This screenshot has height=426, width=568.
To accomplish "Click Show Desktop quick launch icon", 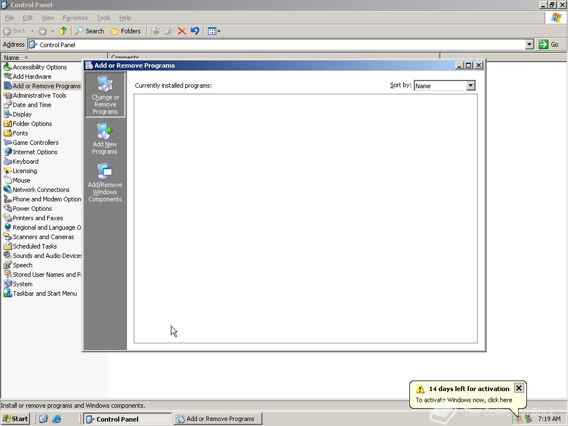I will [43, 419].
